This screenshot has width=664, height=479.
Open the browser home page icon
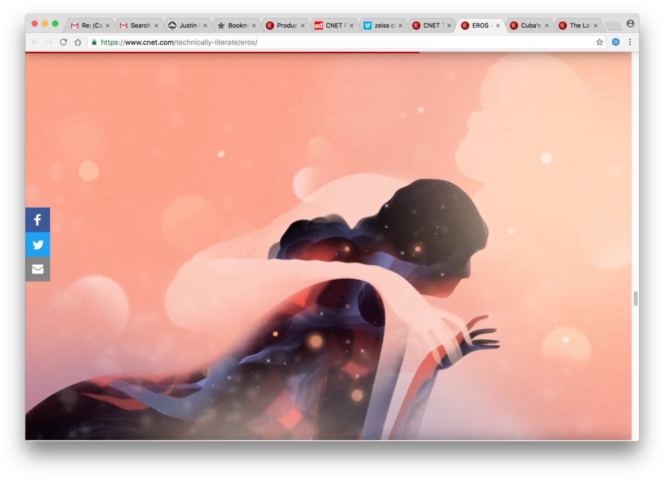tap(77, 42)
